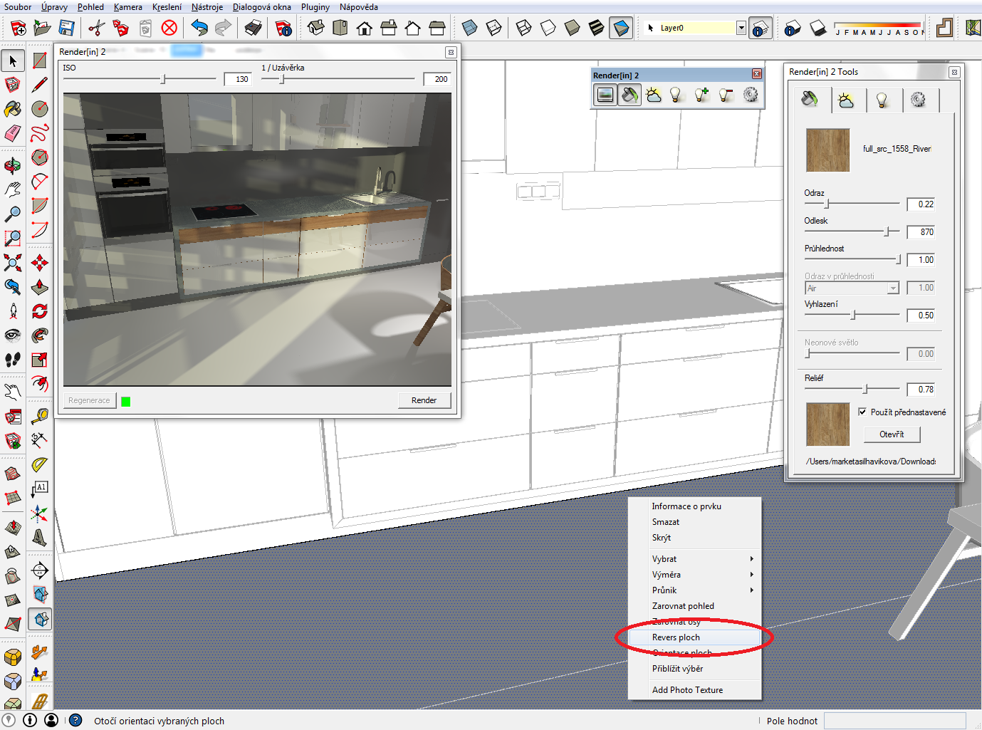Click the Otevřít button
This screenshot has width=982, height=730.
[x=892, y=434]
